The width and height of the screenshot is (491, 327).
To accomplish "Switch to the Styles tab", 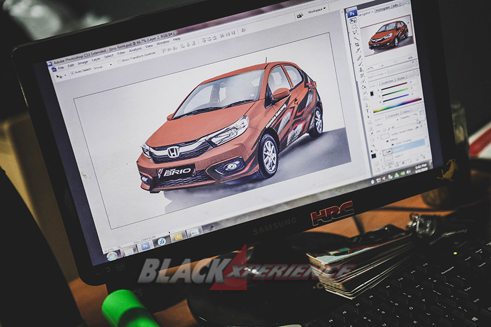I will tap(401, 79).
